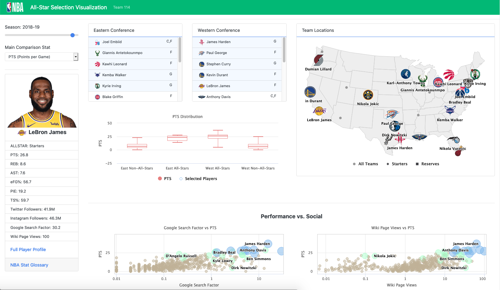Click the Twitter Followers: 41.9M row
500x290 pixels.
click(42, 209)
